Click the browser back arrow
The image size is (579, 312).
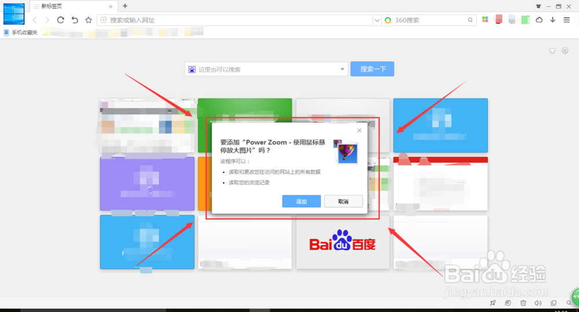click(35, 20)
